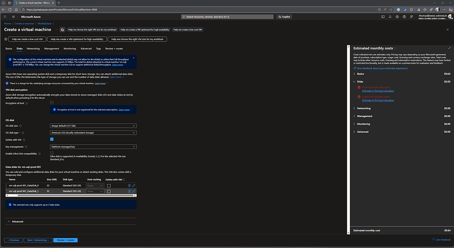Click info icon next to Key management
This screenshot has width=454, height=248.
26,147
